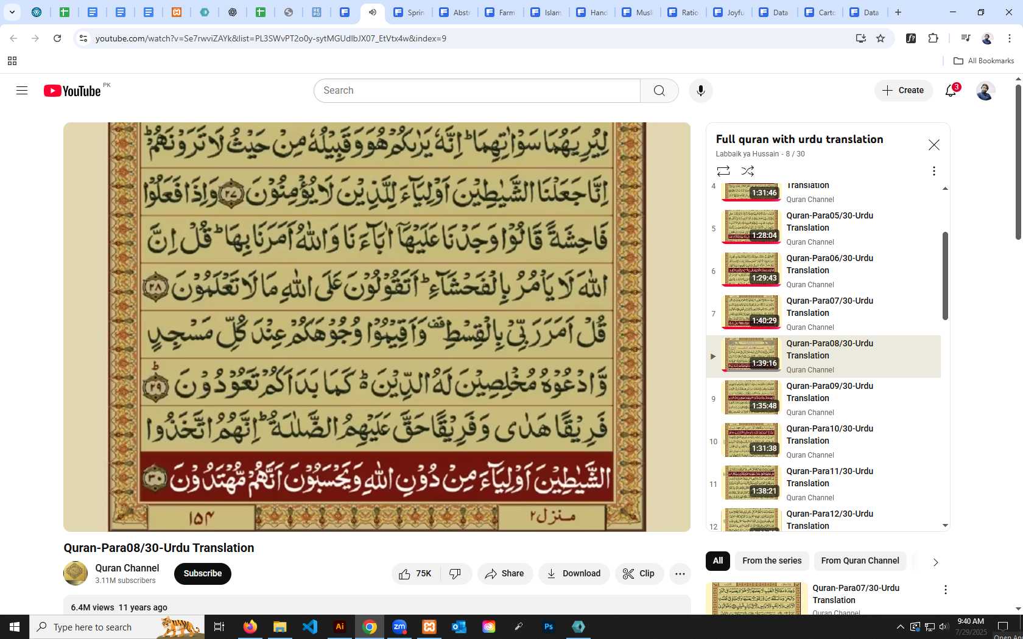Select the All filter chip

coord(718,561)
